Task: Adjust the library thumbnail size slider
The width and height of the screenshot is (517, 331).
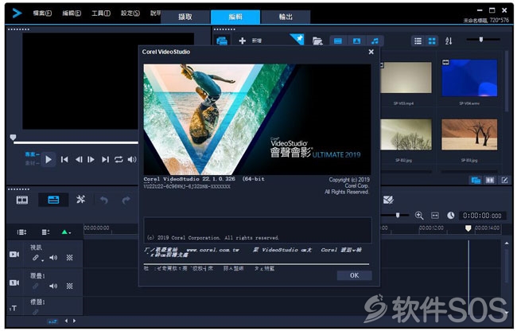Action: coord(481,40)
